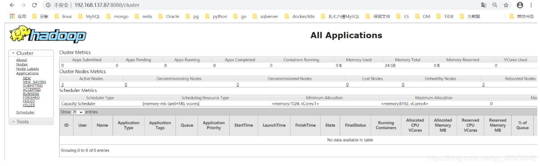Sort table by Name column
Viewport: 540px width, 166px height.
pos(102,125)
